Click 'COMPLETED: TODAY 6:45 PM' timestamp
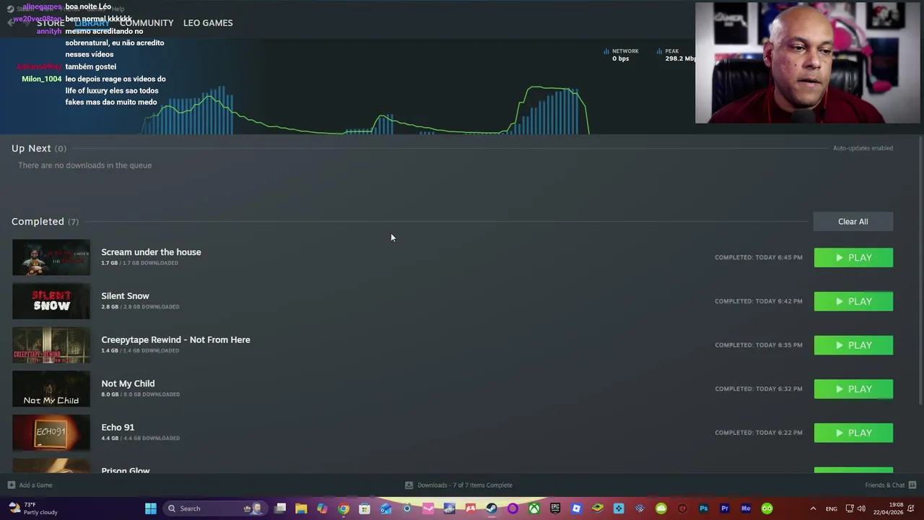The width and height of the screenshot is (924, 520). 758,258
